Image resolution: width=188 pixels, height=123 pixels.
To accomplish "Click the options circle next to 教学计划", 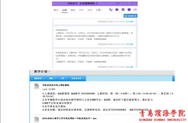I will click(x=49, y=72).
